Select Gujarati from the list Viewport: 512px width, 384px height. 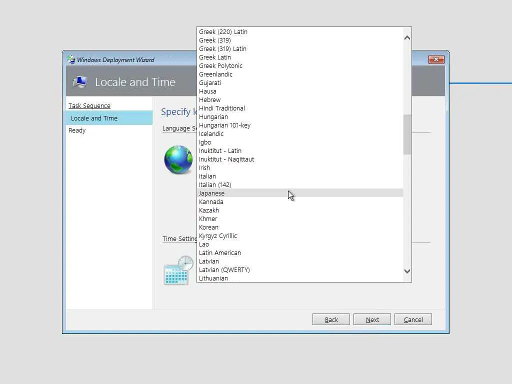[300, 82]
